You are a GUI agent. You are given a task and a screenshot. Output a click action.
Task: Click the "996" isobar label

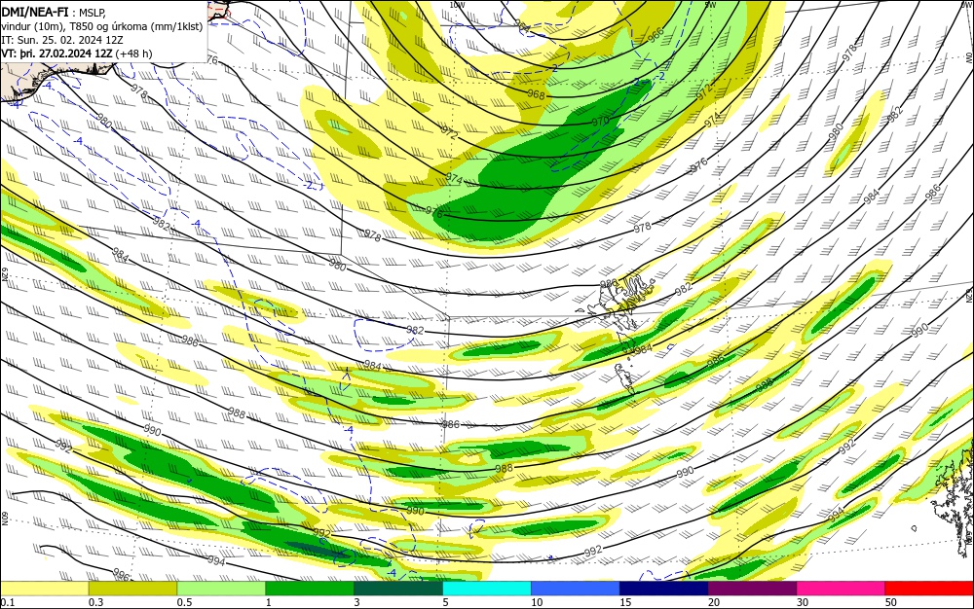[122, 574]
